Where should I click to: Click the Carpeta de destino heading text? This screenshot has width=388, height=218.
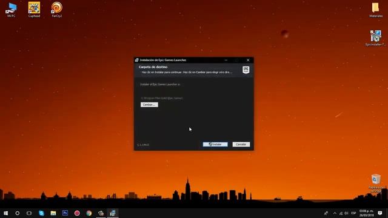(x=153, y=67)
